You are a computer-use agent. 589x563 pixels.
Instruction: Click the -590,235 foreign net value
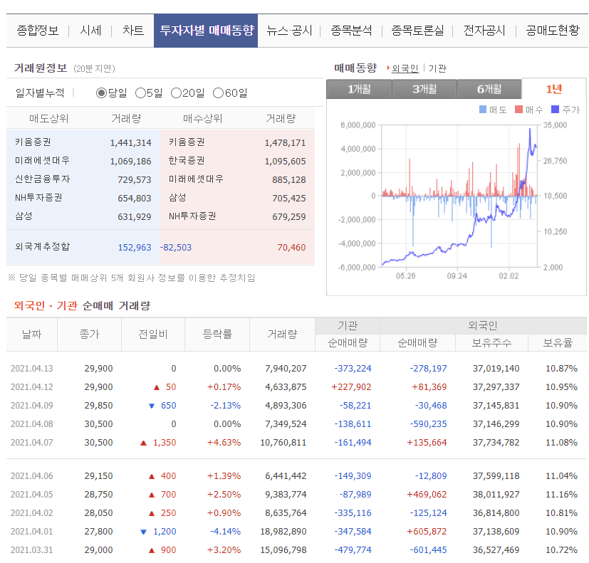pyautogui.click(x=428, y=424)
